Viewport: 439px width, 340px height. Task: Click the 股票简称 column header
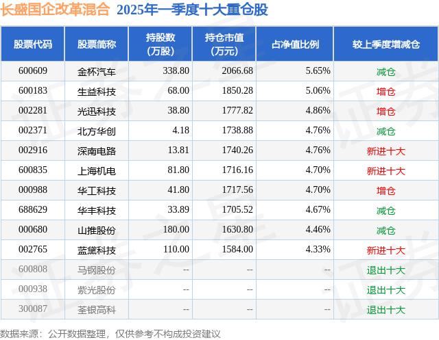[97, 44]
